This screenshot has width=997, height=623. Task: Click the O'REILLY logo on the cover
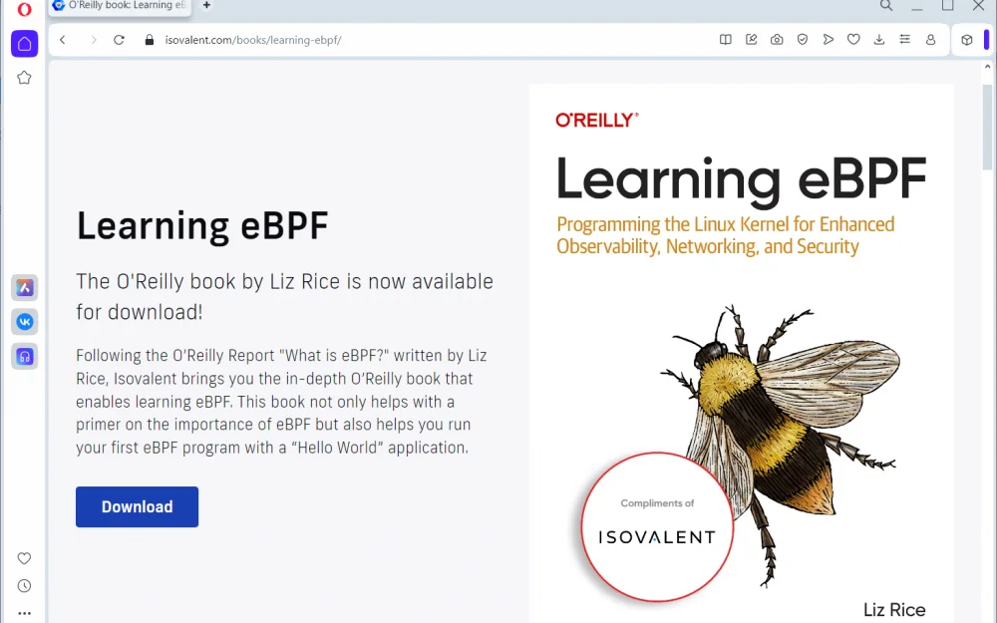597,120
